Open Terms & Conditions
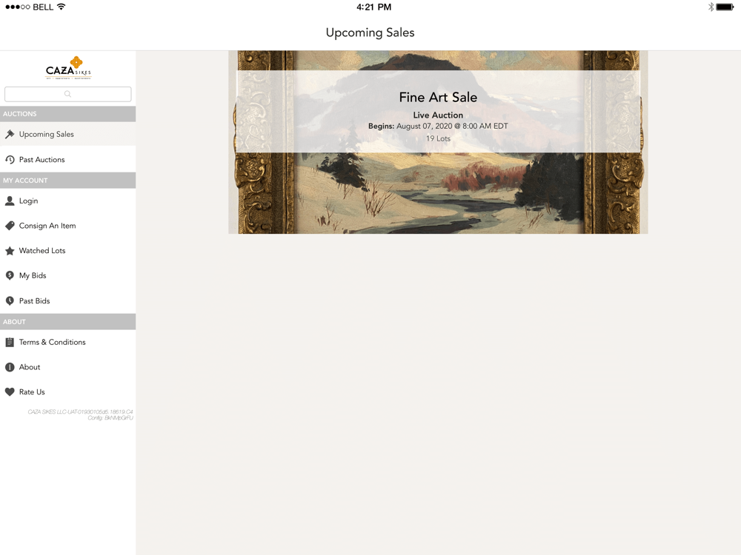 click(x=67, y=342)
